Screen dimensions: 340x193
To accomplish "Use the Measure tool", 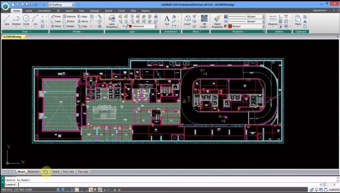I will pyautogui.click(x=273, y=20).
